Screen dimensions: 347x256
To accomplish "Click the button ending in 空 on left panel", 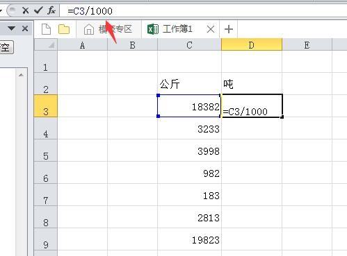I will pos(6,47).
